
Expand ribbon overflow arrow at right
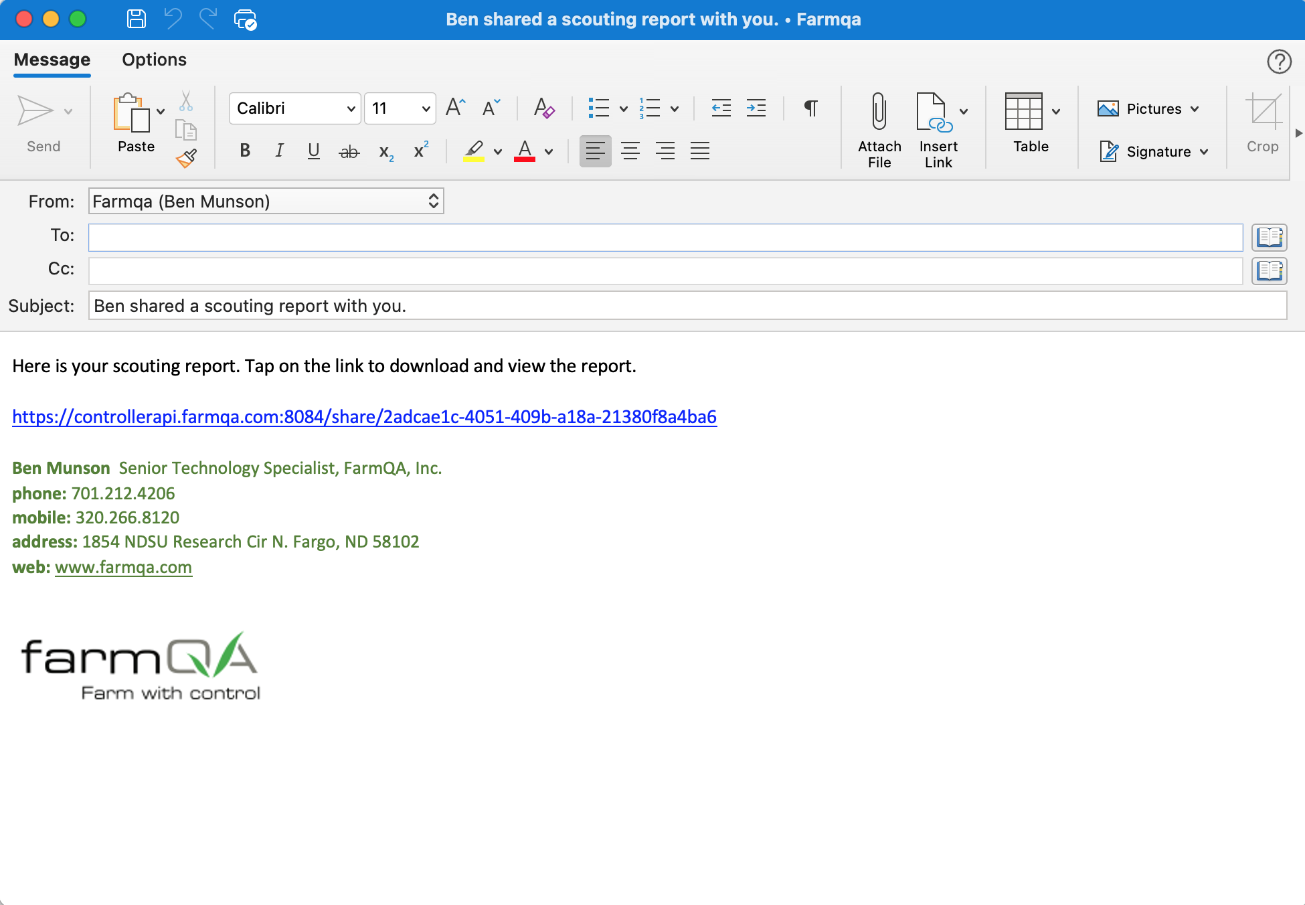click(1299, 133)
